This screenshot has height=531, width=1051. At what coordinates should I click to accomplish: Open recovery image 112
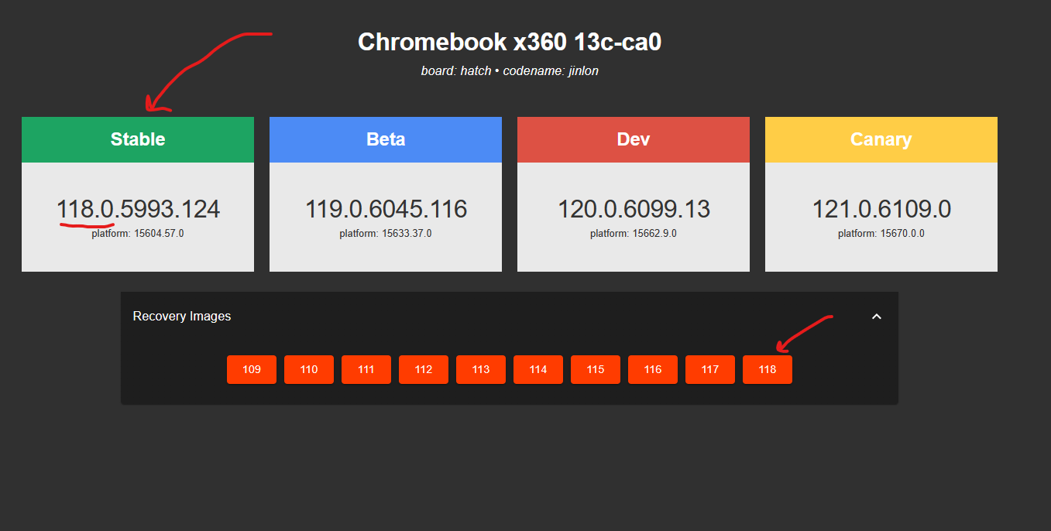click(424, 370)
